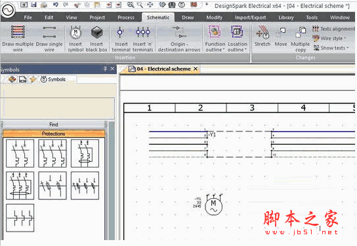
Task: Open the quick access toolbar customize arrow
Action: tap(207, 4)
